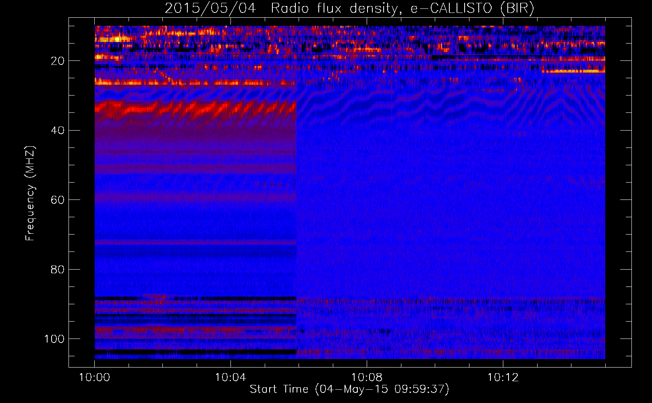Click the 100 MHz frequency tick label
Screen dimensions: 652x403
(x=54, y=339)
